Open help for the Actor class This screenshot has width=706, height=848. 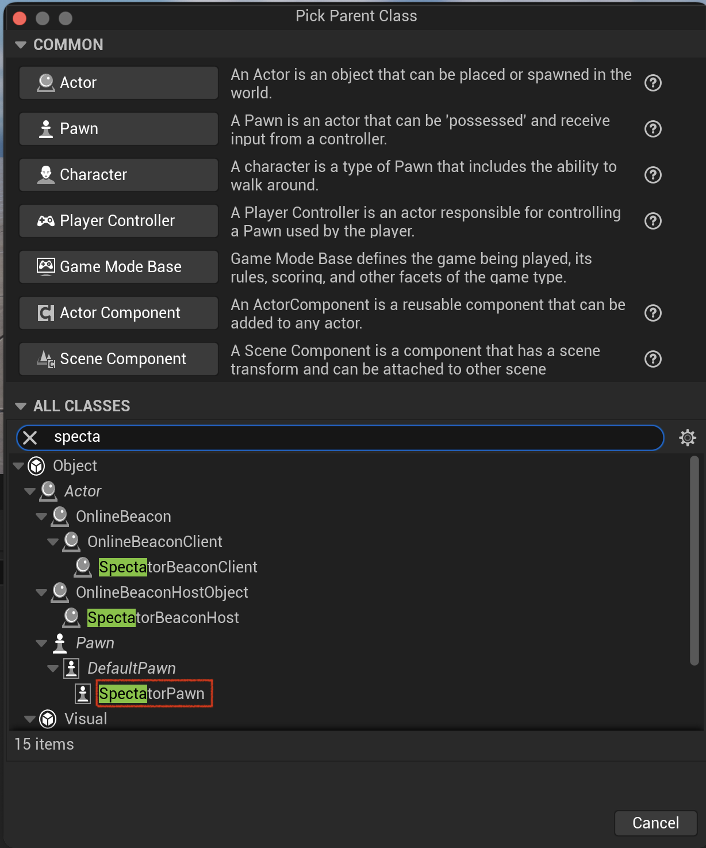click(653, 83)
